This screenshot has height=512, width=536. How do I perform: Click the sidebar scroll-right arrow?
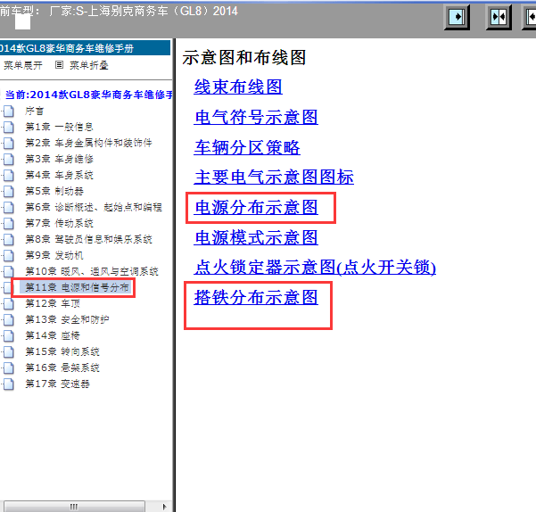click(164, 507)
